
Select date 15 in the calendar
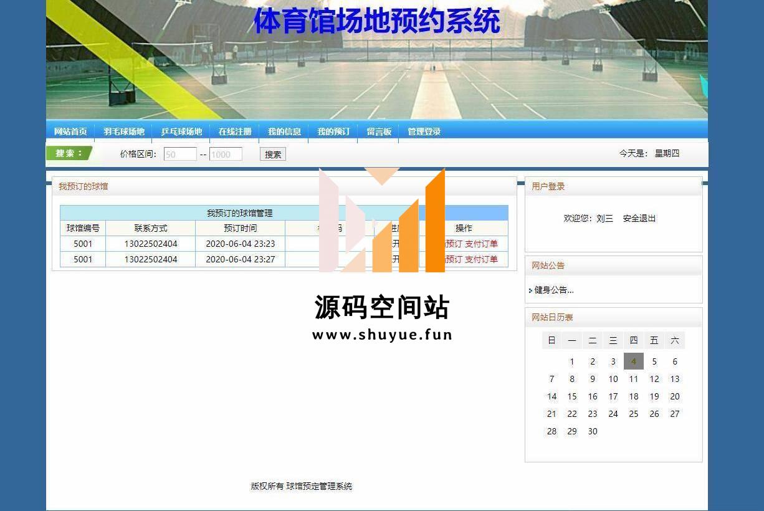click(572, 396)
